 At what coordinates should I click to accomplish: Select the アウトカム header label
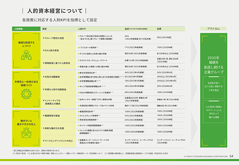click(x=213, y=28)
